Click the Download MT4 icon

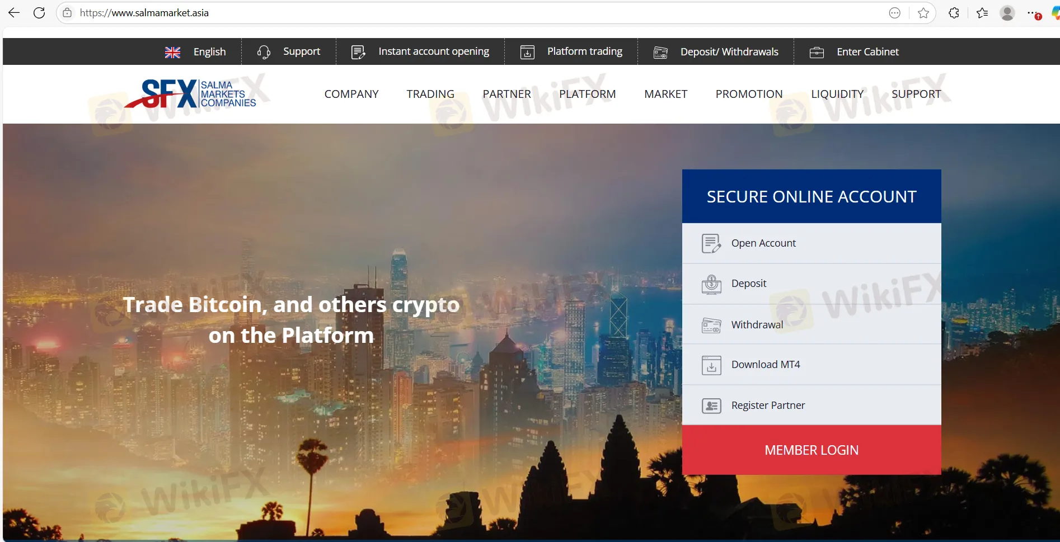[x=711, y=365]
